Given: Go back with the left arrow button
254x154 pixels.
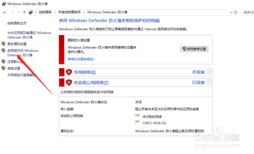Looking at the screenshot, I should (5, 12).
